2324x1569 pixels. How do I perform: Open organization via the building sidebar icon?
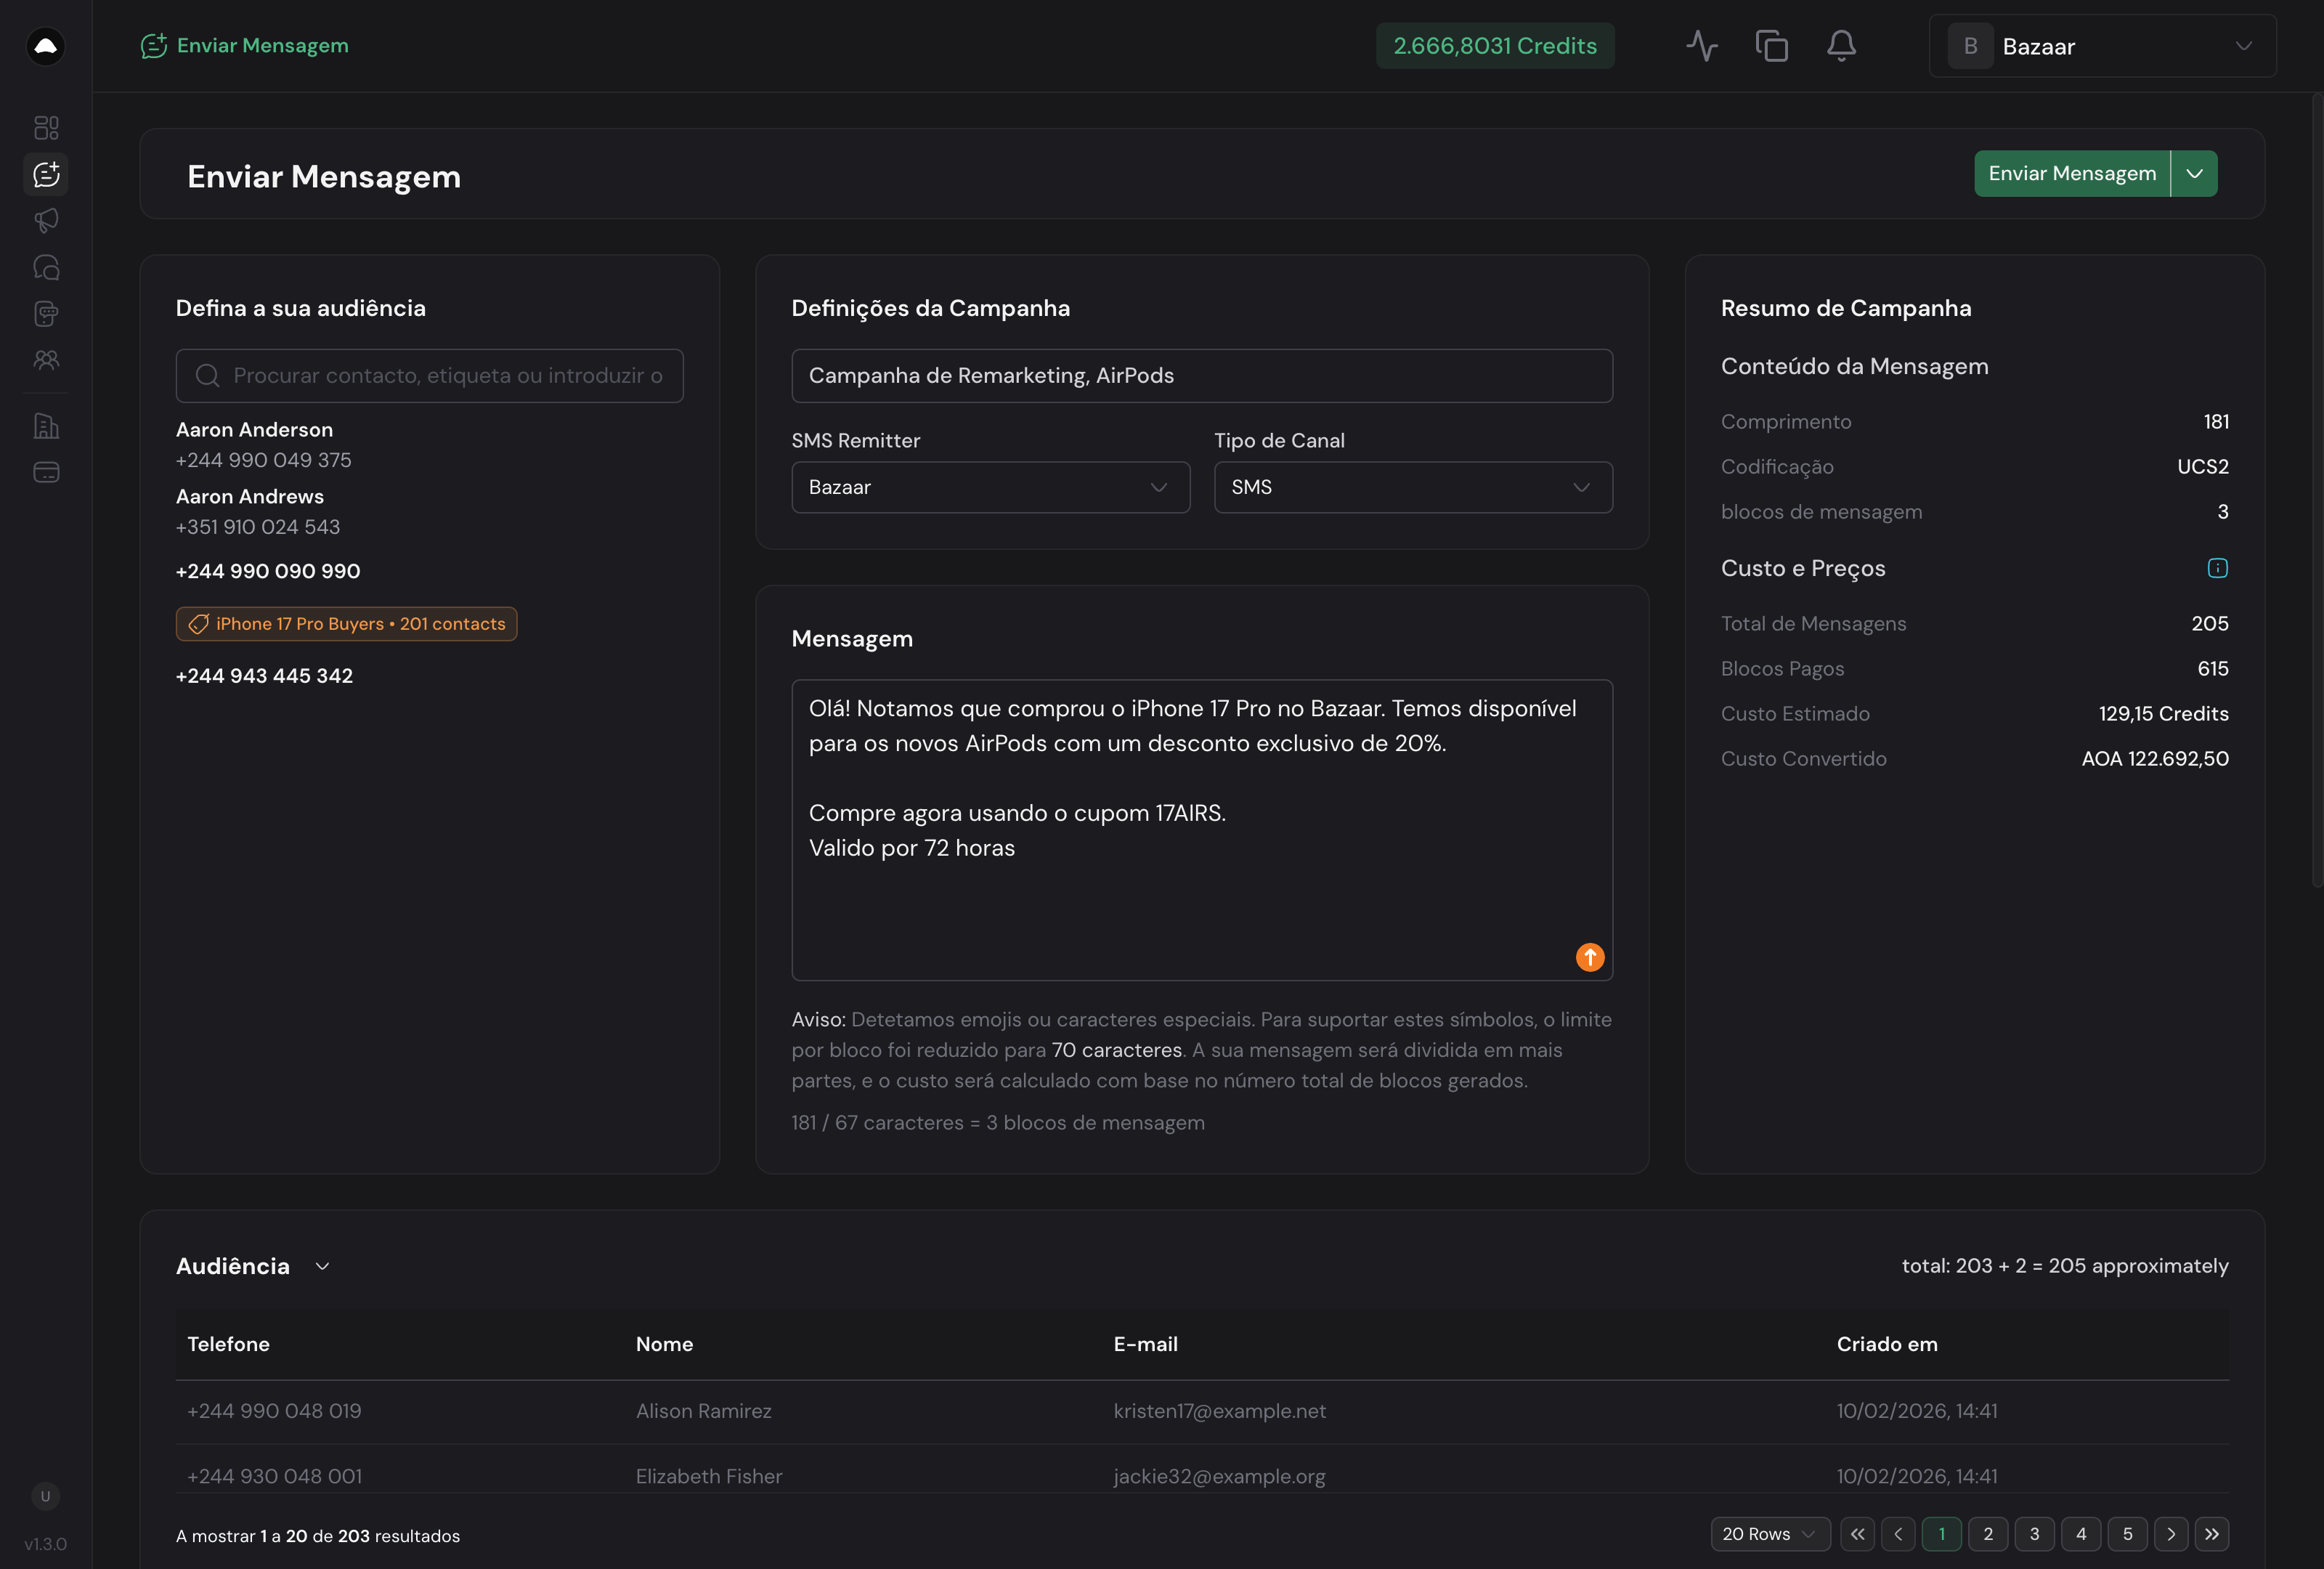(46, 426)
